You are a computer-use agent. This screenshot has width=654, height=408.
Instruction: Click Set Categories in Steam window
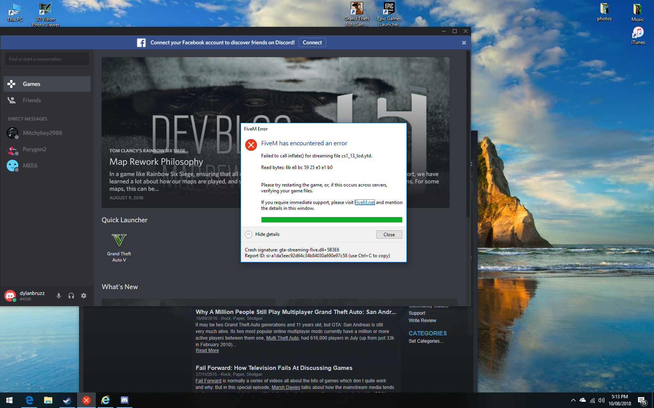[x=426, y=341]
